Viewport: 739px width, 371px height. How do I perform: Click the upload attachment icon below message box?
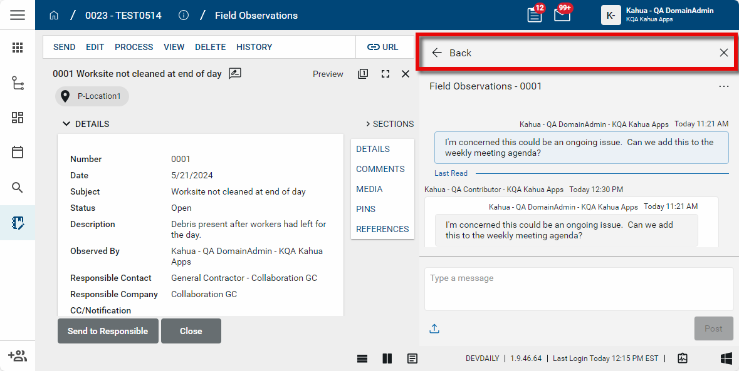point(434,328)
